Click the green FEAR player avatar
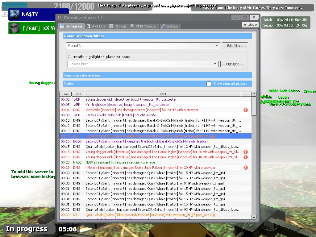Image resolution: width=316 pixels, height=237 pixels. (14, 28)
